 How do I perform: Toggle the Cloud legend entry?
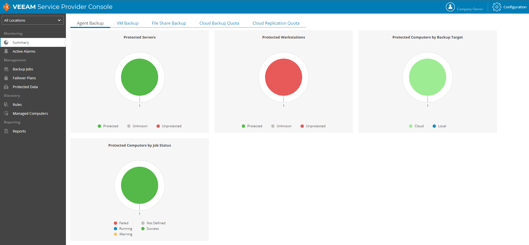click(416, 126)
